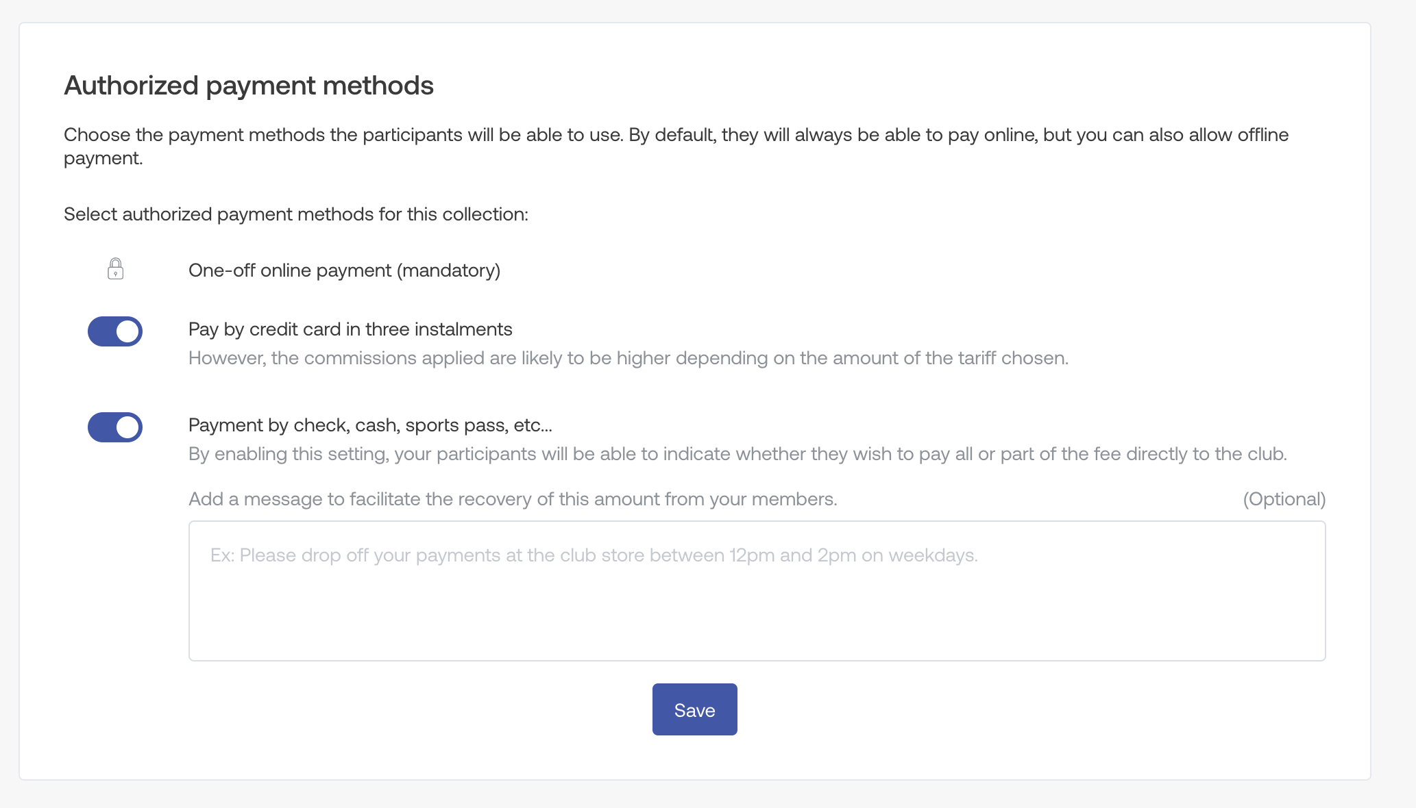Click the 'Add a message to facilitate' field label
Screen dimensions: 1416x808
click(x=513, y=499)
